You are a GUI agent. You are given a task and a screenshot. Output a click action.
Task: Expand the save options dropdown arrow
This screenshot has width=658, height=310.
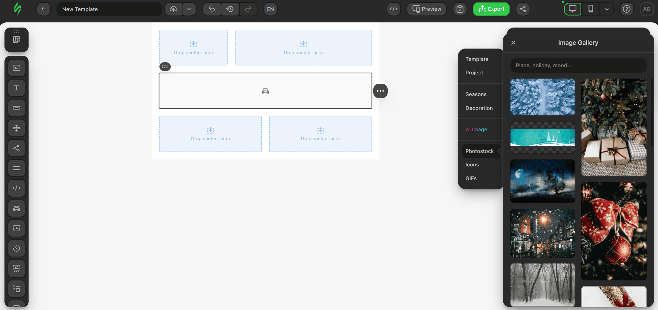[x=189, y=9]
